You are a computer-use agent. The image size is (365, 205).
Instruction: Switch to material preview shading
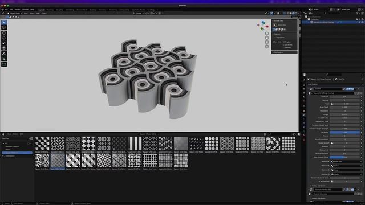[x=293, y=13]
